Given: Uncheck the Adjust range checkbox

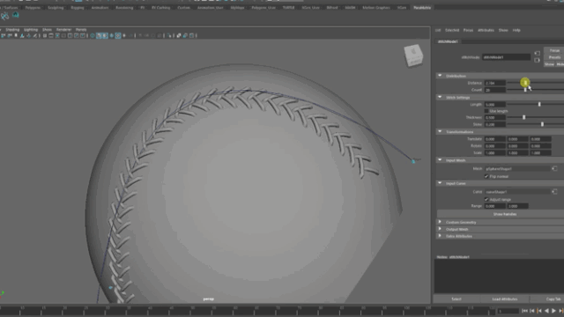Looking at the screenshot, I should coord(486,200).
